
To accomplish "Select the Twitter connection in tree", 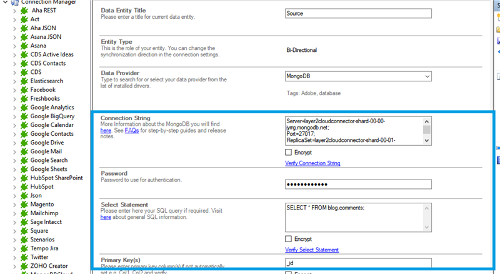I will point(39,257).
